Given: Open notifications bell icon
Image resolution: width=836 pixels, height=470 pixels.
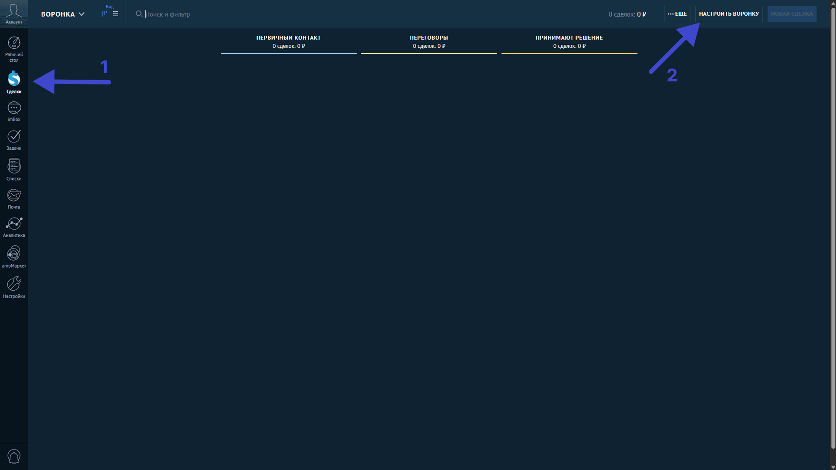Looking at the screenshot, I should pos(14,456).
